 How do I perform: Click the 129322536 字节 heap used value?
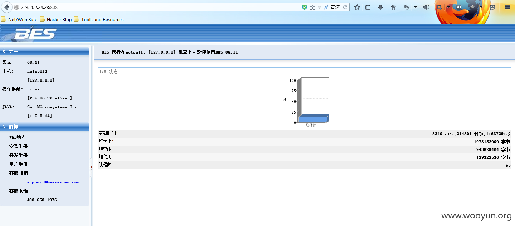click(x=493, y=157)
